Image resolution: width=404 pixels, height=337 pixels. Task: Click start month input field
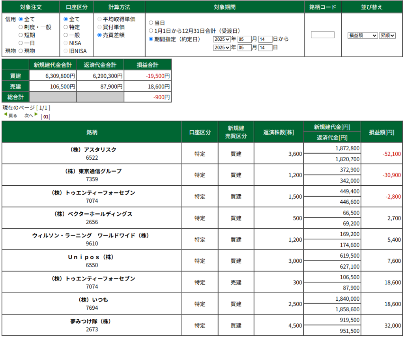[244, 39]
